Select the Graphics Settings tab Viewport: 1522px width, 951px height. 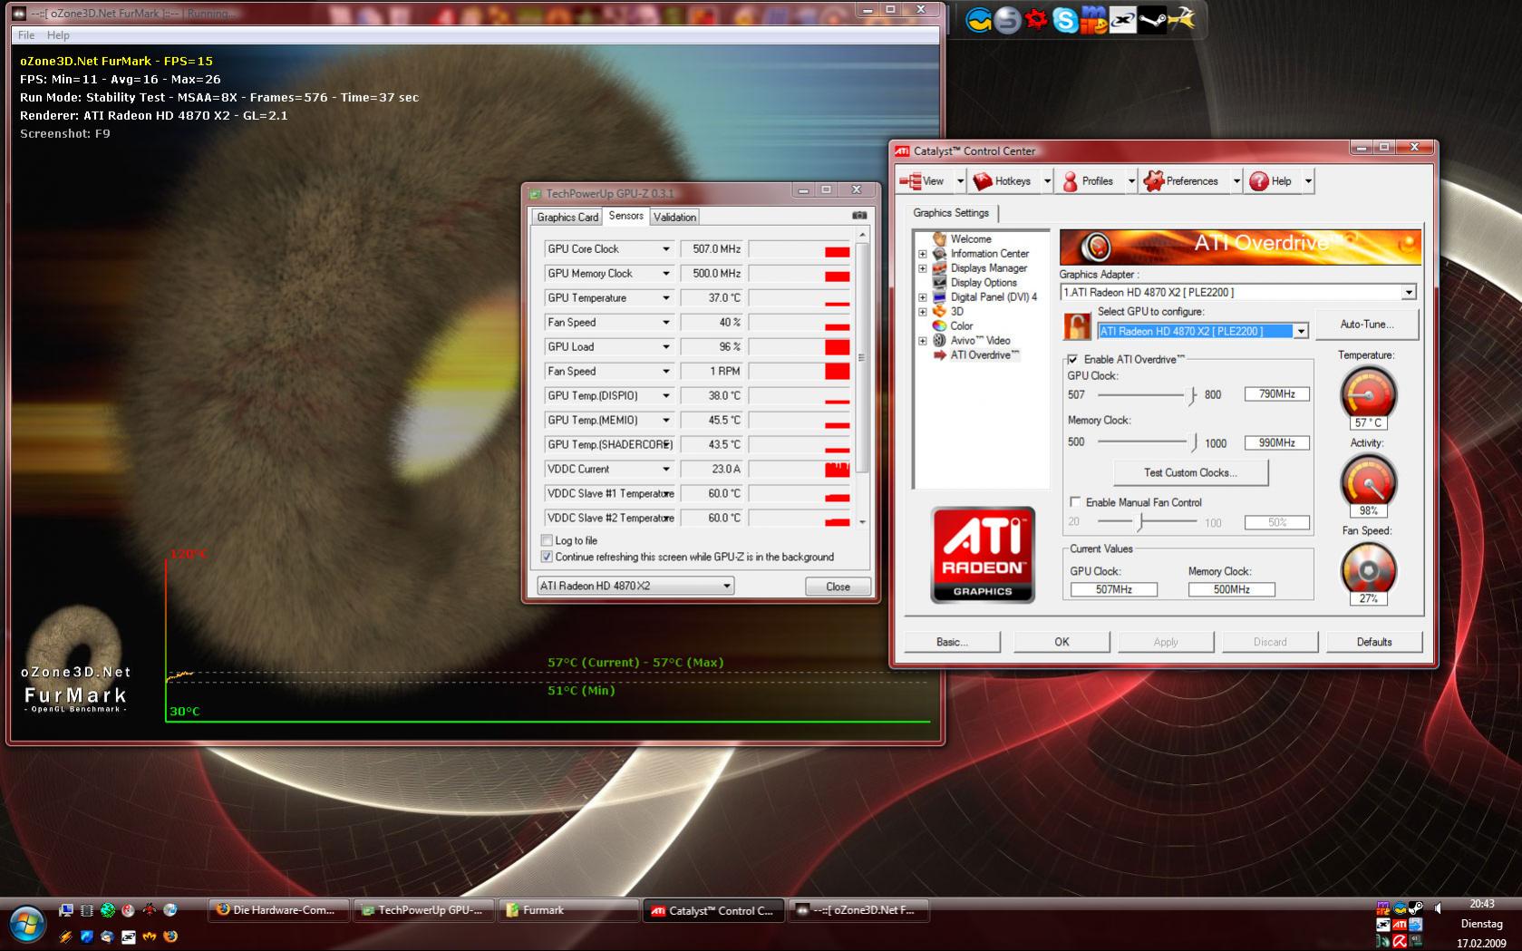click(951, 213)
